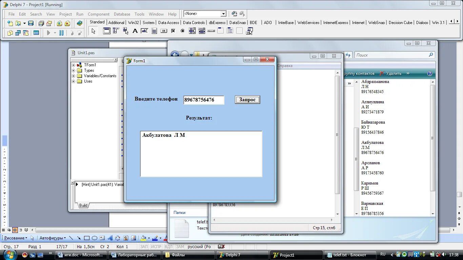Click the Удалить button in contacts window
Screen dimensions: 463x260
click(x=390, y=73)
